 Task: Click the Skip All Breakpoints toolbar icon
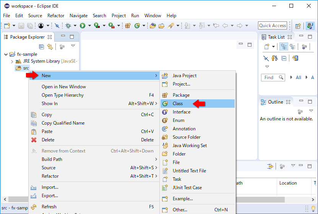[57, 26]
